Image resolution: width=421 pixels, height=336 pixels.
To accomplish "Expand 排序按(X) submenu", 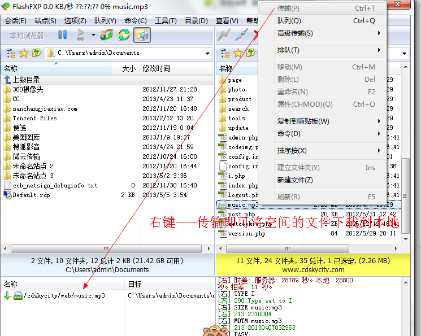I will pyautogui.click(x=323, y=151).
